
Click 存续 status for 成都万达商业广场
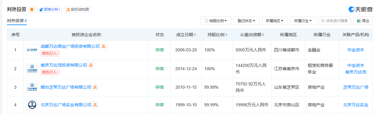point(160,50)
